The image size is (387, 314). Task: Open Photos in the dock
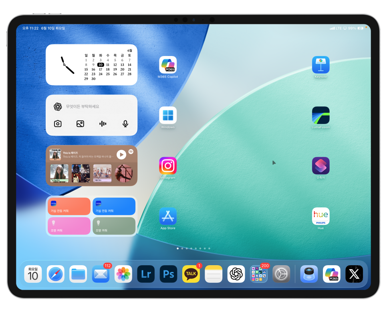[123, 274]
